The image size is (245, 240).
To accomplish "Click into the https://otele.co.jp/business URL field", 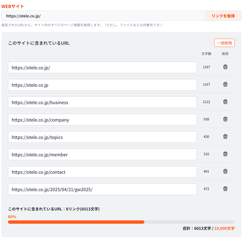I will 102,102.
